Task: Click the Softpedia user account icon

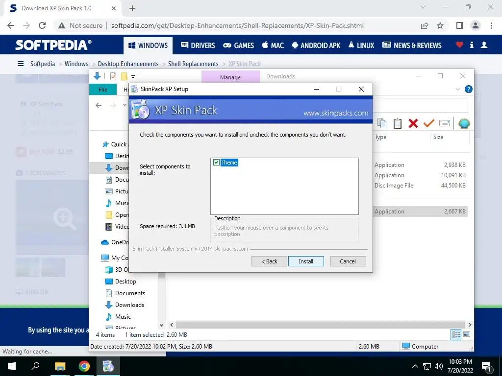Action: [x=484, y=45]
